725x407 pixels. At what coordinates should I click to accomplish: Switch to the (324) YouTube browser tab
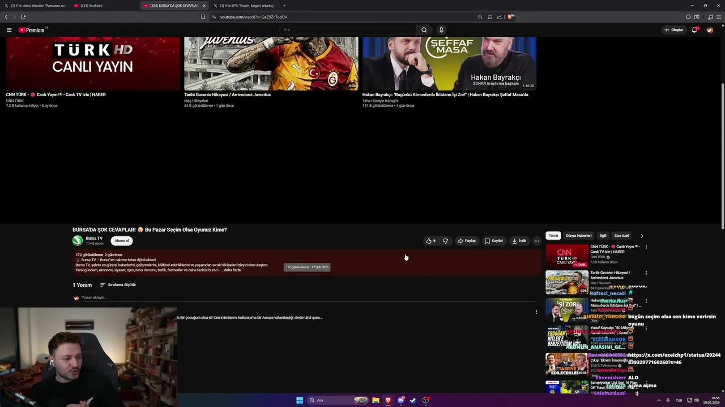click(105, 6)
